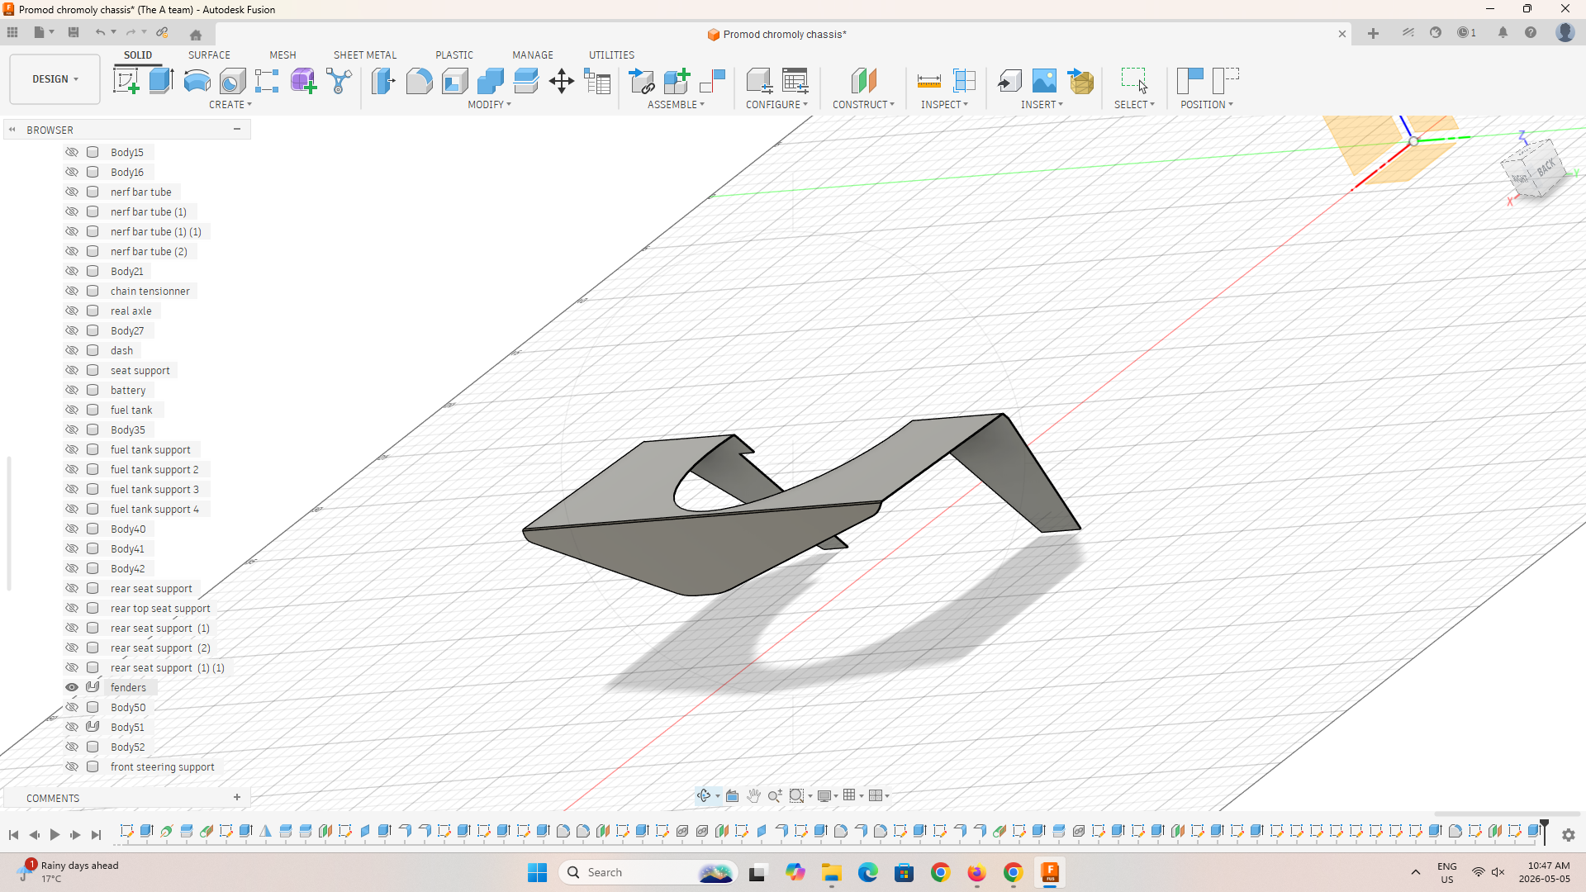This screenshot has width=1586, height=892.
Task: Switch to the SHEET METAL tab
Action: click(365, 55)
